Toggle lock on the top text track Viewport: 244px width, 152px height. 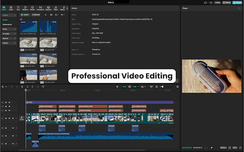click(6, 106)
